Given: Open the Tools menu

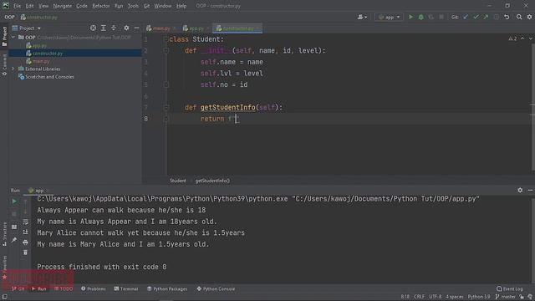Looking at the screenshot, I should click(x=133, y=6).
